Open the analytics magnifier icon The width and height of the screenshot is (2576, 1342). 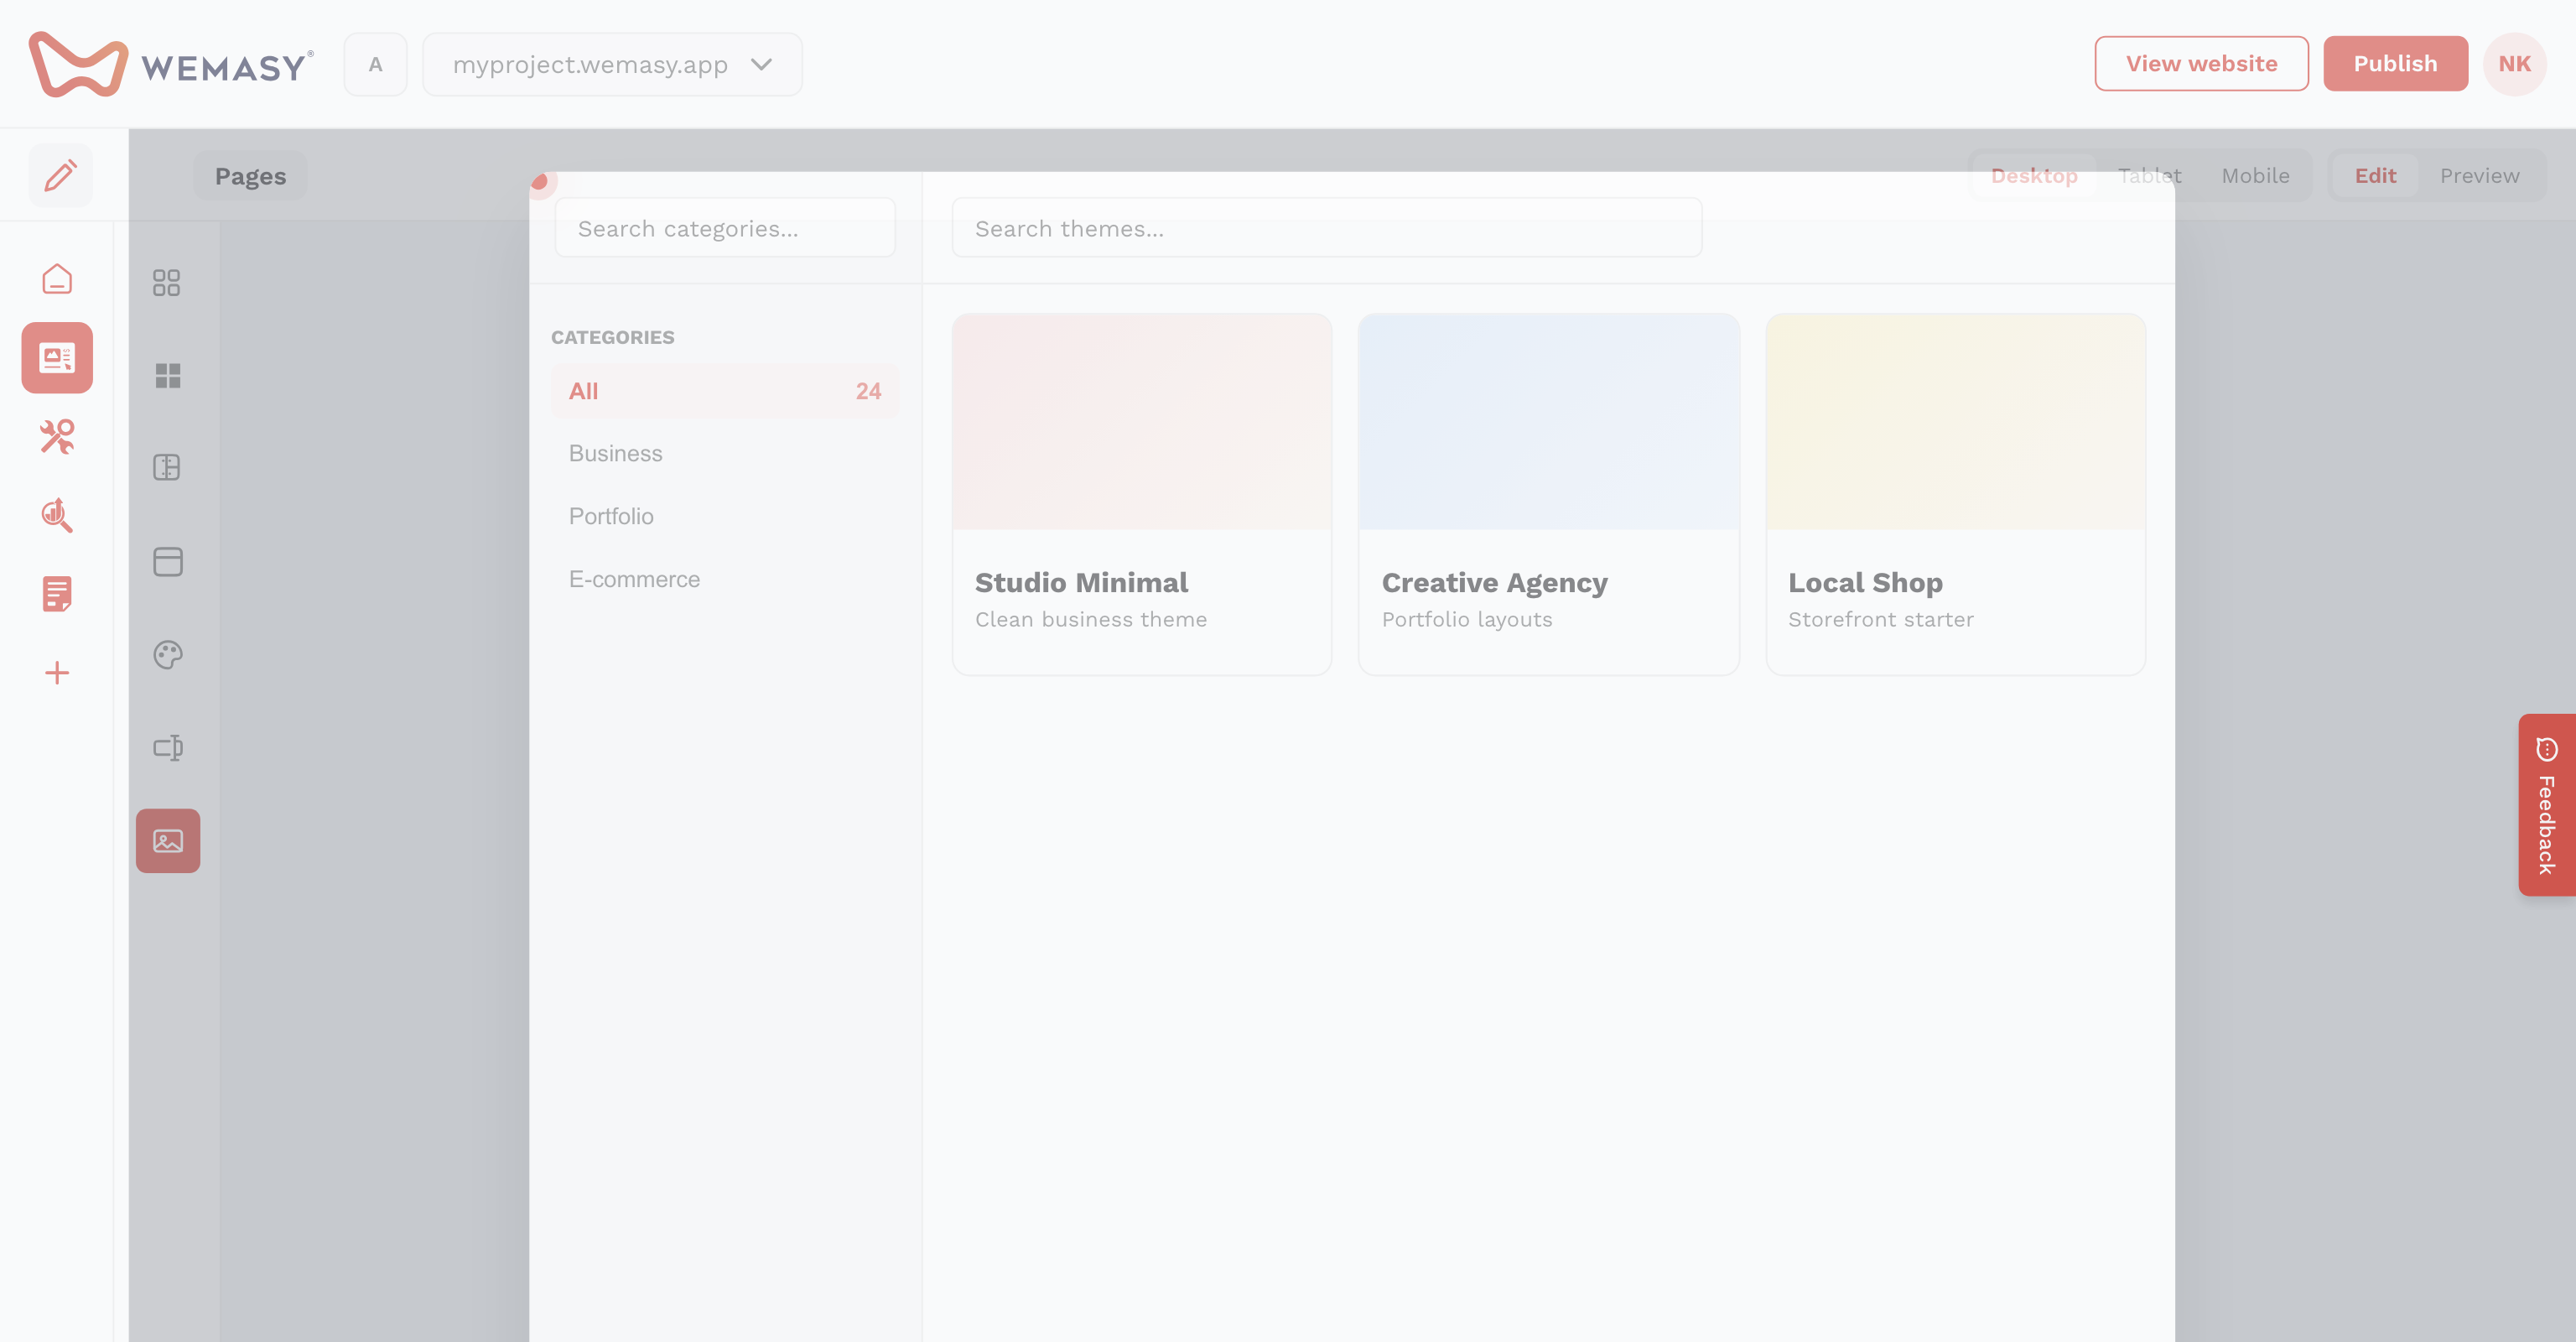click(x=57, y=515)
